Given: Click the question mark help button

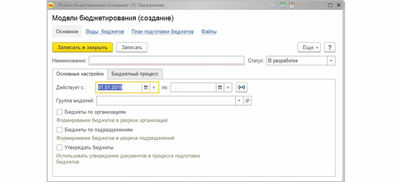Looking at the screenshot, I should [330, 47].
